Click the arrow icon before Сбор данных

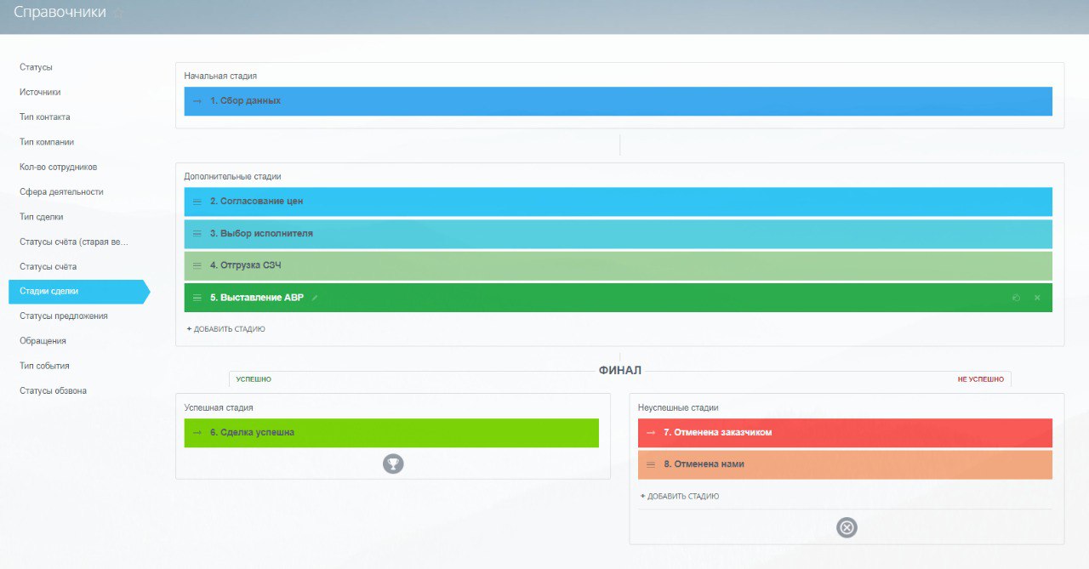tap(197, 101)
